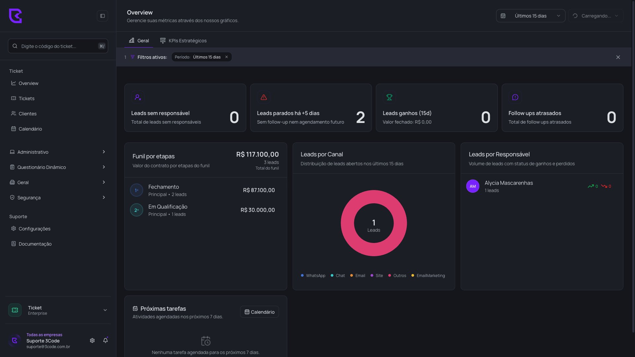Open the notifications bell
This screenshot has width=635, height=357.
point(106,340)
